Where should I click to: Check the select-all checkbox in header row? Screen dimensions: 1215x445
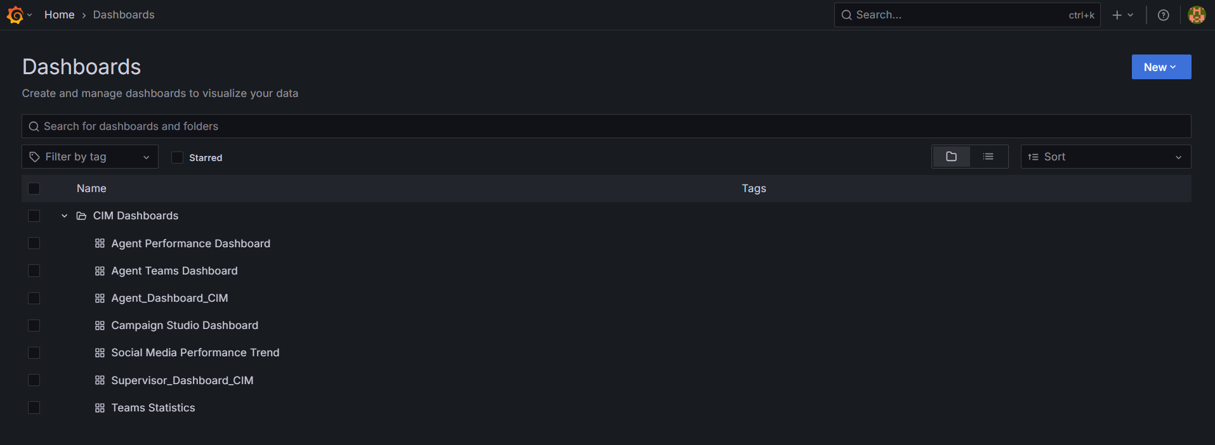(x=34, y=188)
